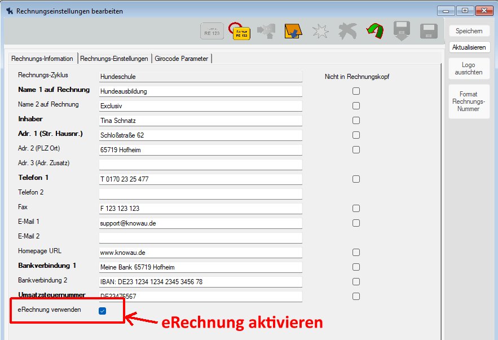Click the grayed RE 123 format icon
Screen dimensions: 498x340
(x=210, y=32)
